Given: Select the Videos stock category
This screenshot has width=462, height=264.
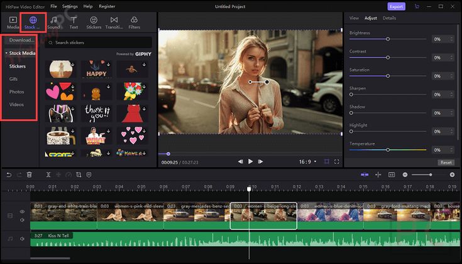Looking at the screenshot, I should [16, 105].
